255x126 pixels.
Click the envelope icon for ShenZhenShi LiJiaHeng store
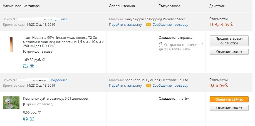coord(148,86)
